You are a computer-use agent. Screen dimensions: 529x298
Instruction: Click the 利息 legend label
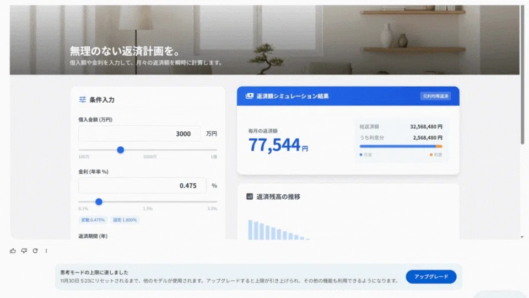[x=438, y=155]
